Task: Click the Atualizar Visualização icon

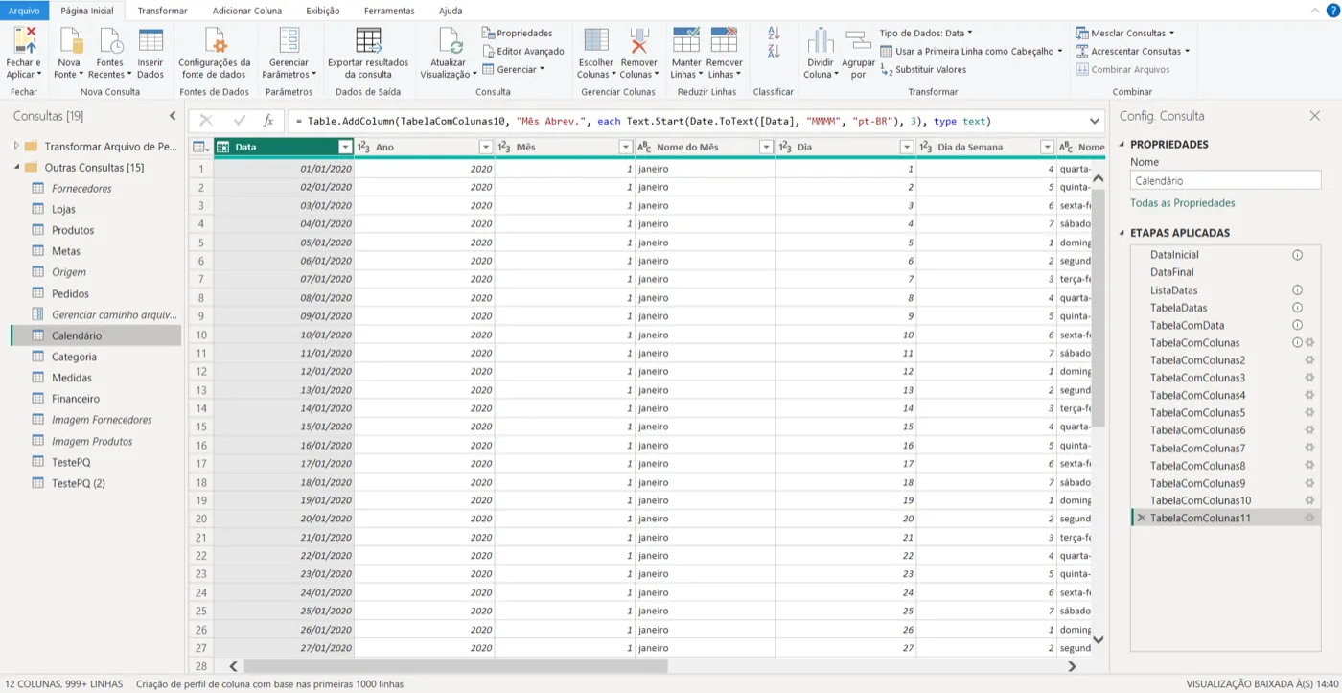Action: click(450, 41)
